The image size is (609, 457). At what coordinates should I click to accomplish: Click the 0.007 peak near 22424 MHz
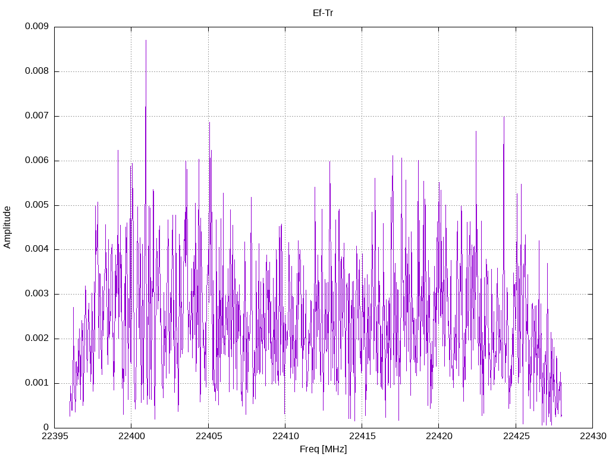(x=504, y=117)
